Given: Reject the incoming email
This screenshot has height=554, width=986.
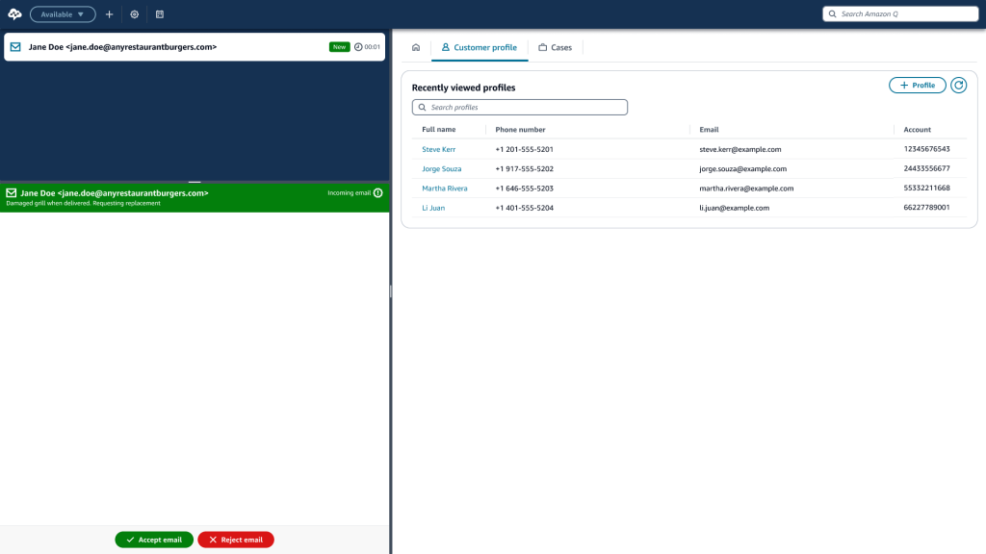Looking at the screenshot, I should point(235,540).
